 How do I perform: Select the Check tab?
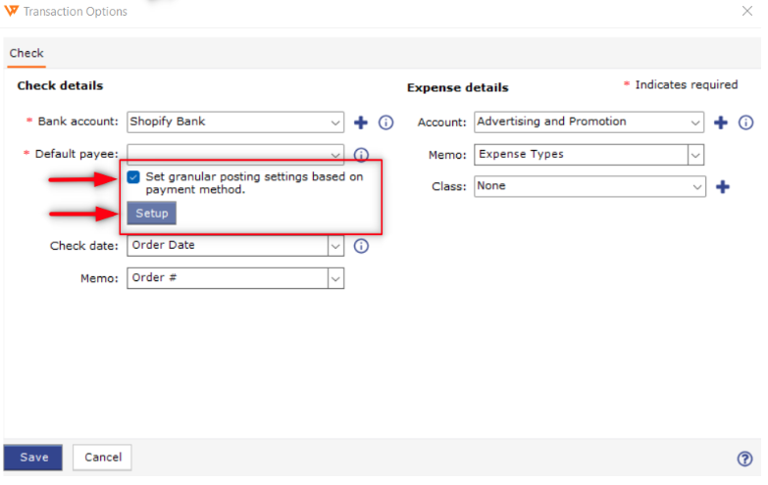click(x=26, y=53)
